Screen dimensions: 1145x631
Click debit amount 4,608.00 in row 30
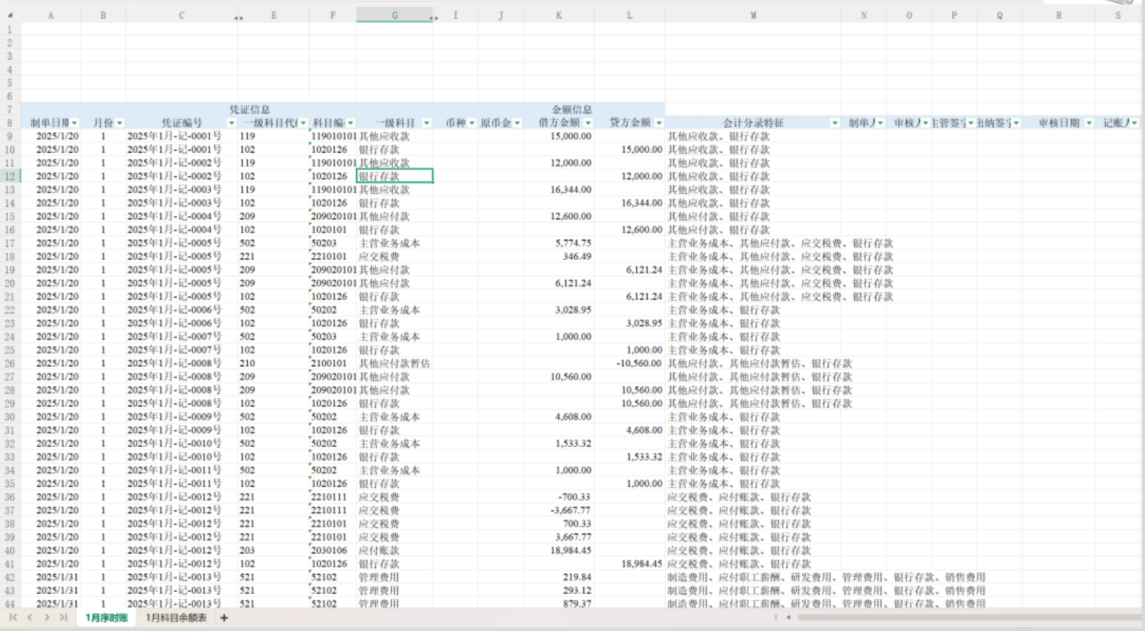tap(559, 417)
